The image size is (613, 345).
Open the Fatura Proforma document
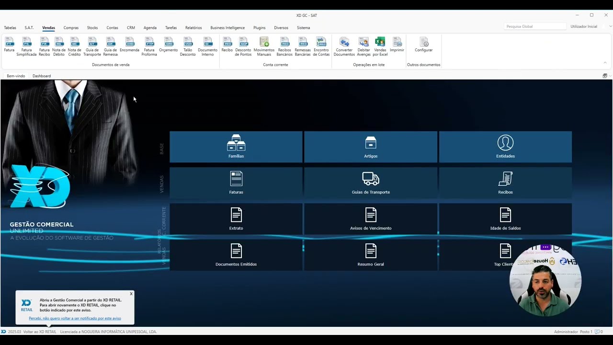click(149, 46)
